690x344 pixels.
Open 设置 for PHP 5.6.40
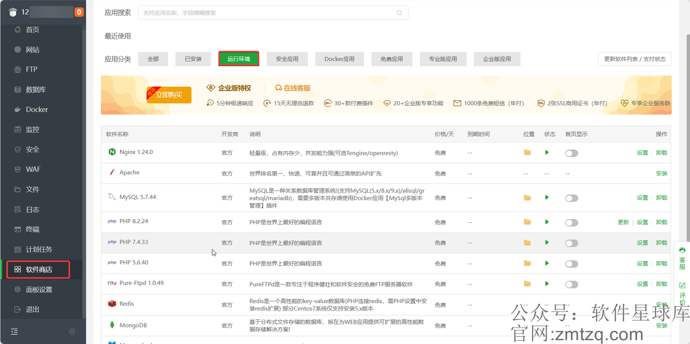[x=643, y=264]
